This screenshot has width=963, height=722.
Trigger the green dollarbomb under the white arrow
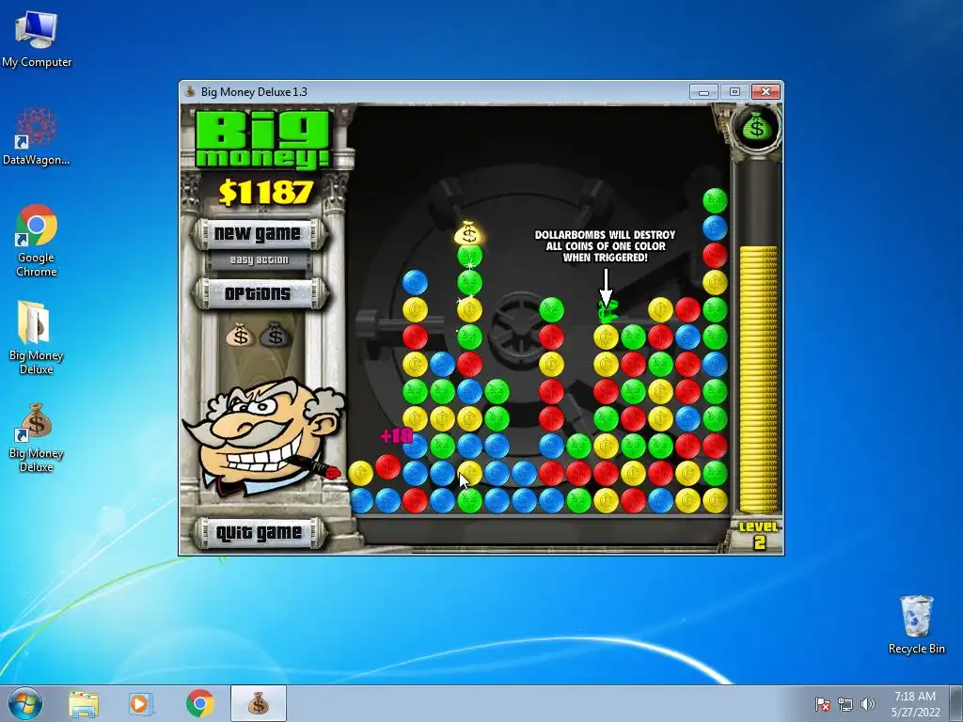607,312
